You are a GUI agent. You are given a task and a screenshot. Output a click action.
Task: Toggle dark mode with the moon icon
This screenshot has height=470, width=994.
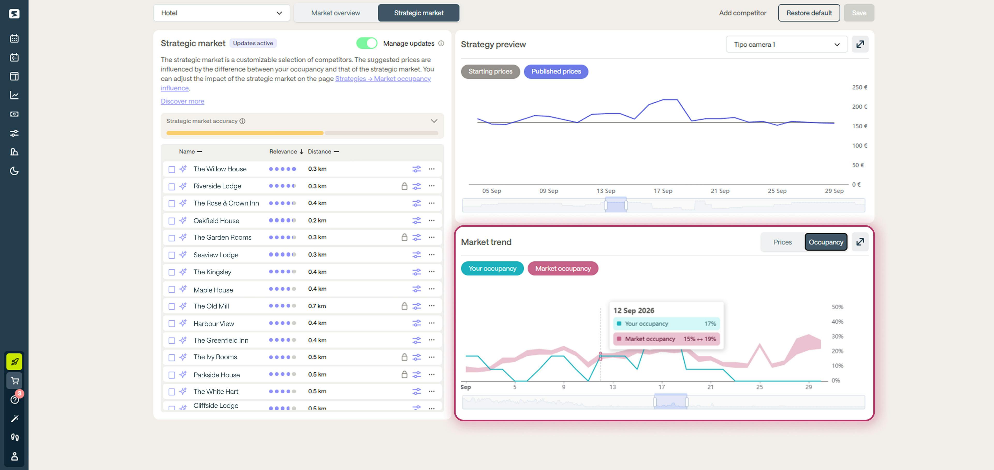[x=14, y=171]
